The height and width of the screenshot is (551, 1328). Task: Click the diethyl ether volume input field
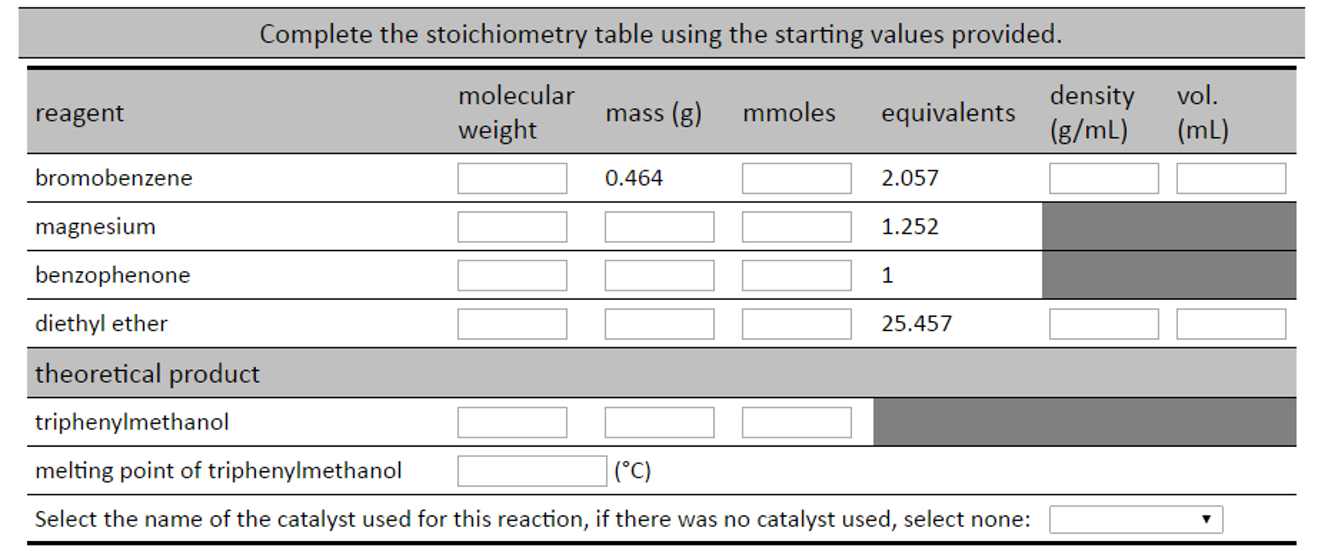point(1231,323)
